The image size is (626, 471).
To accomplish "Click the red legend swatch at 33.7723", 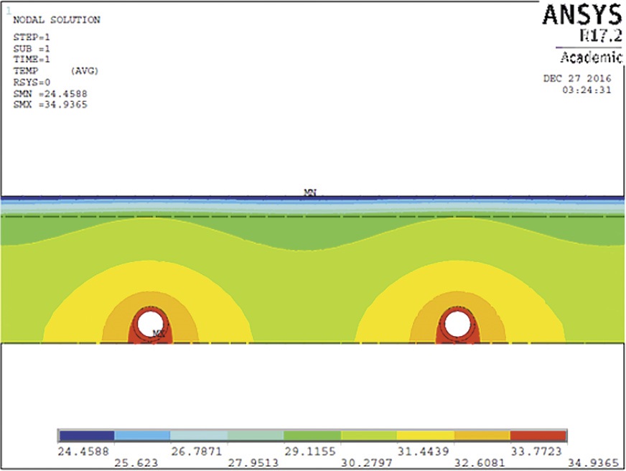I will [538, 436].
